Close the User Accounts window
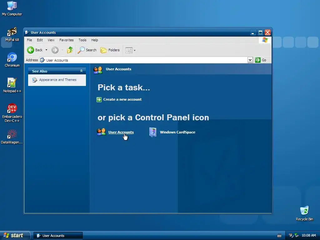 pos(267,32)
